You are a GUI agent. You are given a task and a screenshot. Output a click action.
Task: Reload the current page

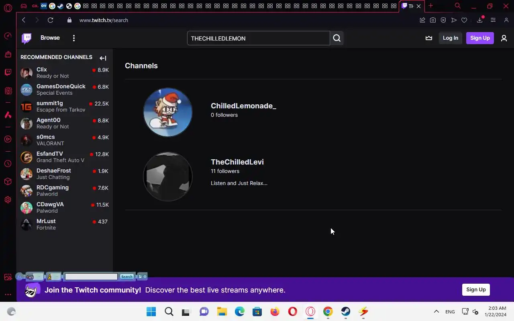click(50, 20)
